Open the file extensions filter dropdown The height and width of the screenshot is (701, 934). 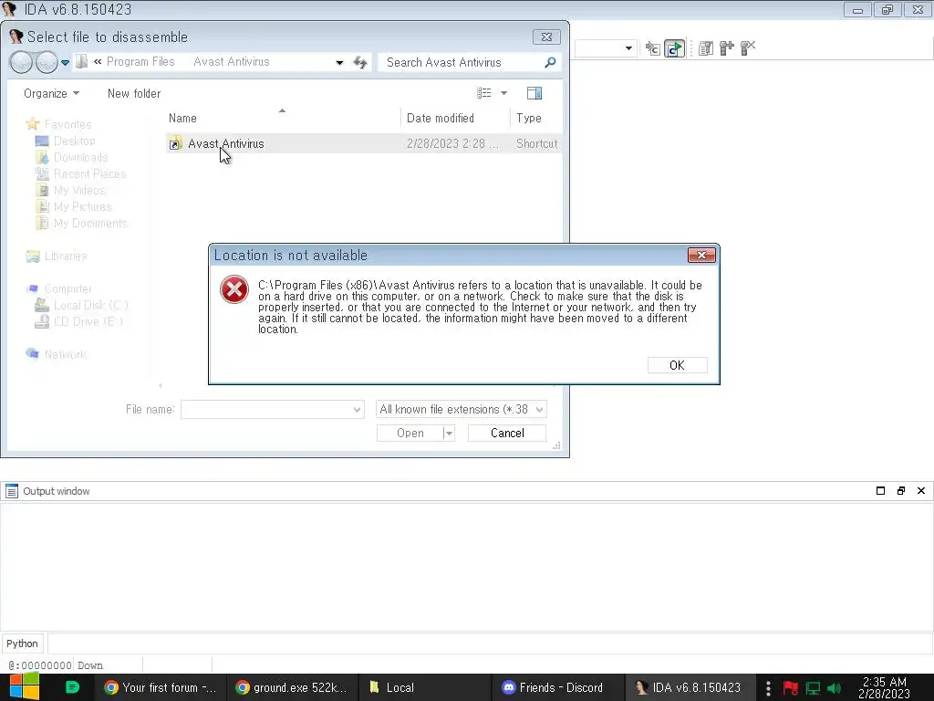461,410
